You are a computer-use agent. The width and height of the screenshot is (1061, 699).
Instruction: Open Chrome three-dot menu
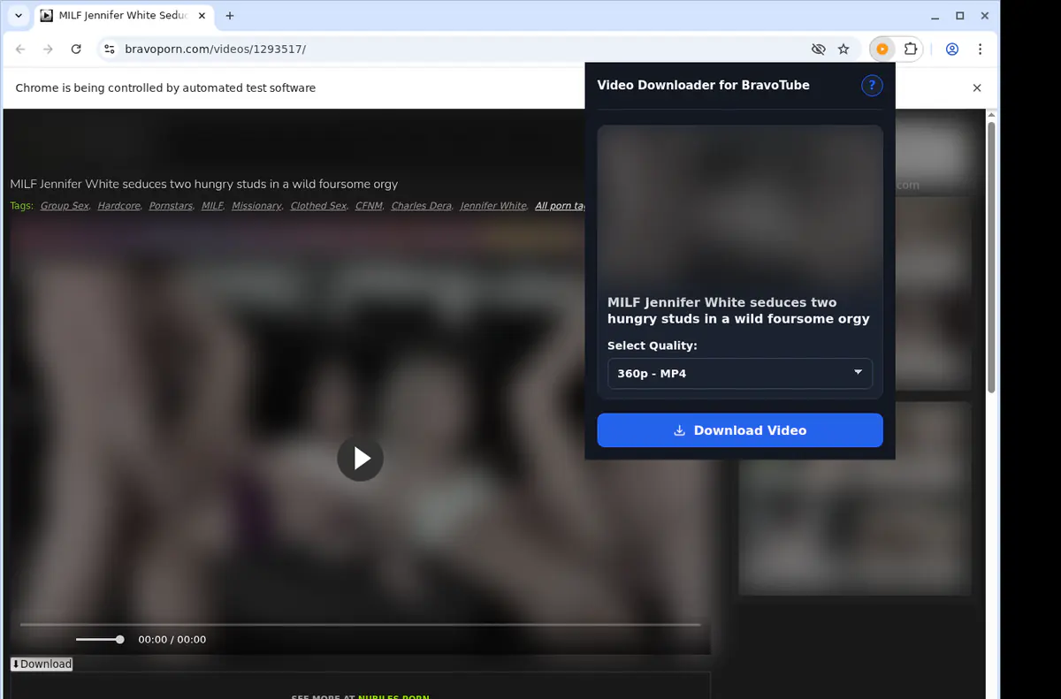point(980,49)
